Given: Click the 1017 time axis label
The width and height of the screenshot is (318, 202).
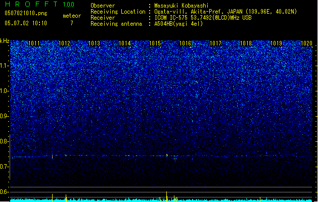Looking at the screenshot, I should point(215,43).
